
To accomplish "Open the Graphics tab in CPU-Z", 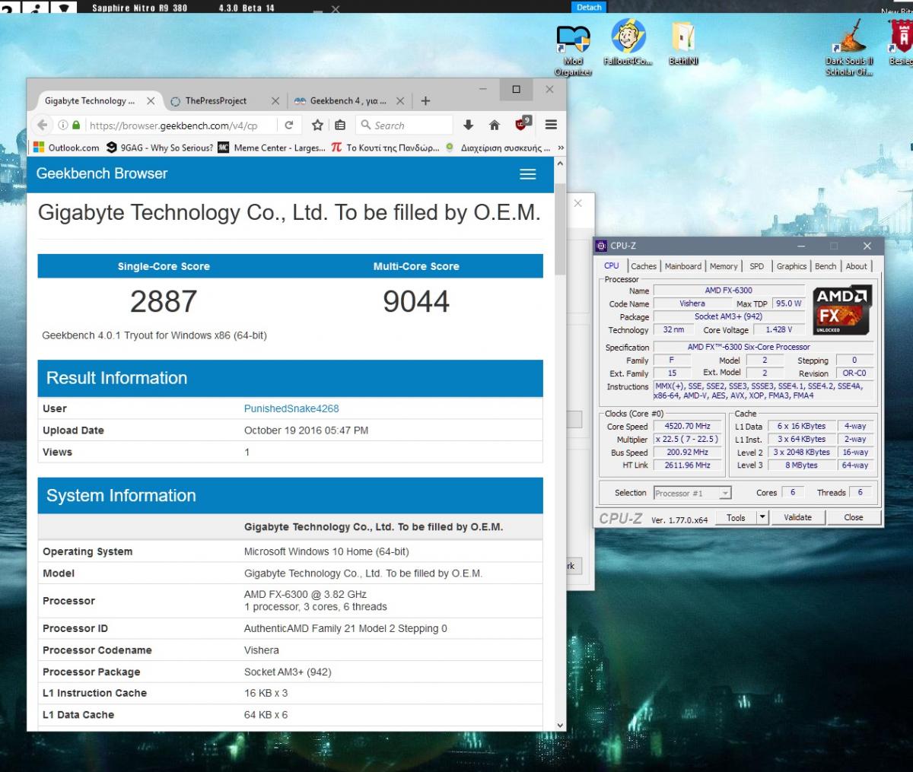I will [x=791, y=266].
